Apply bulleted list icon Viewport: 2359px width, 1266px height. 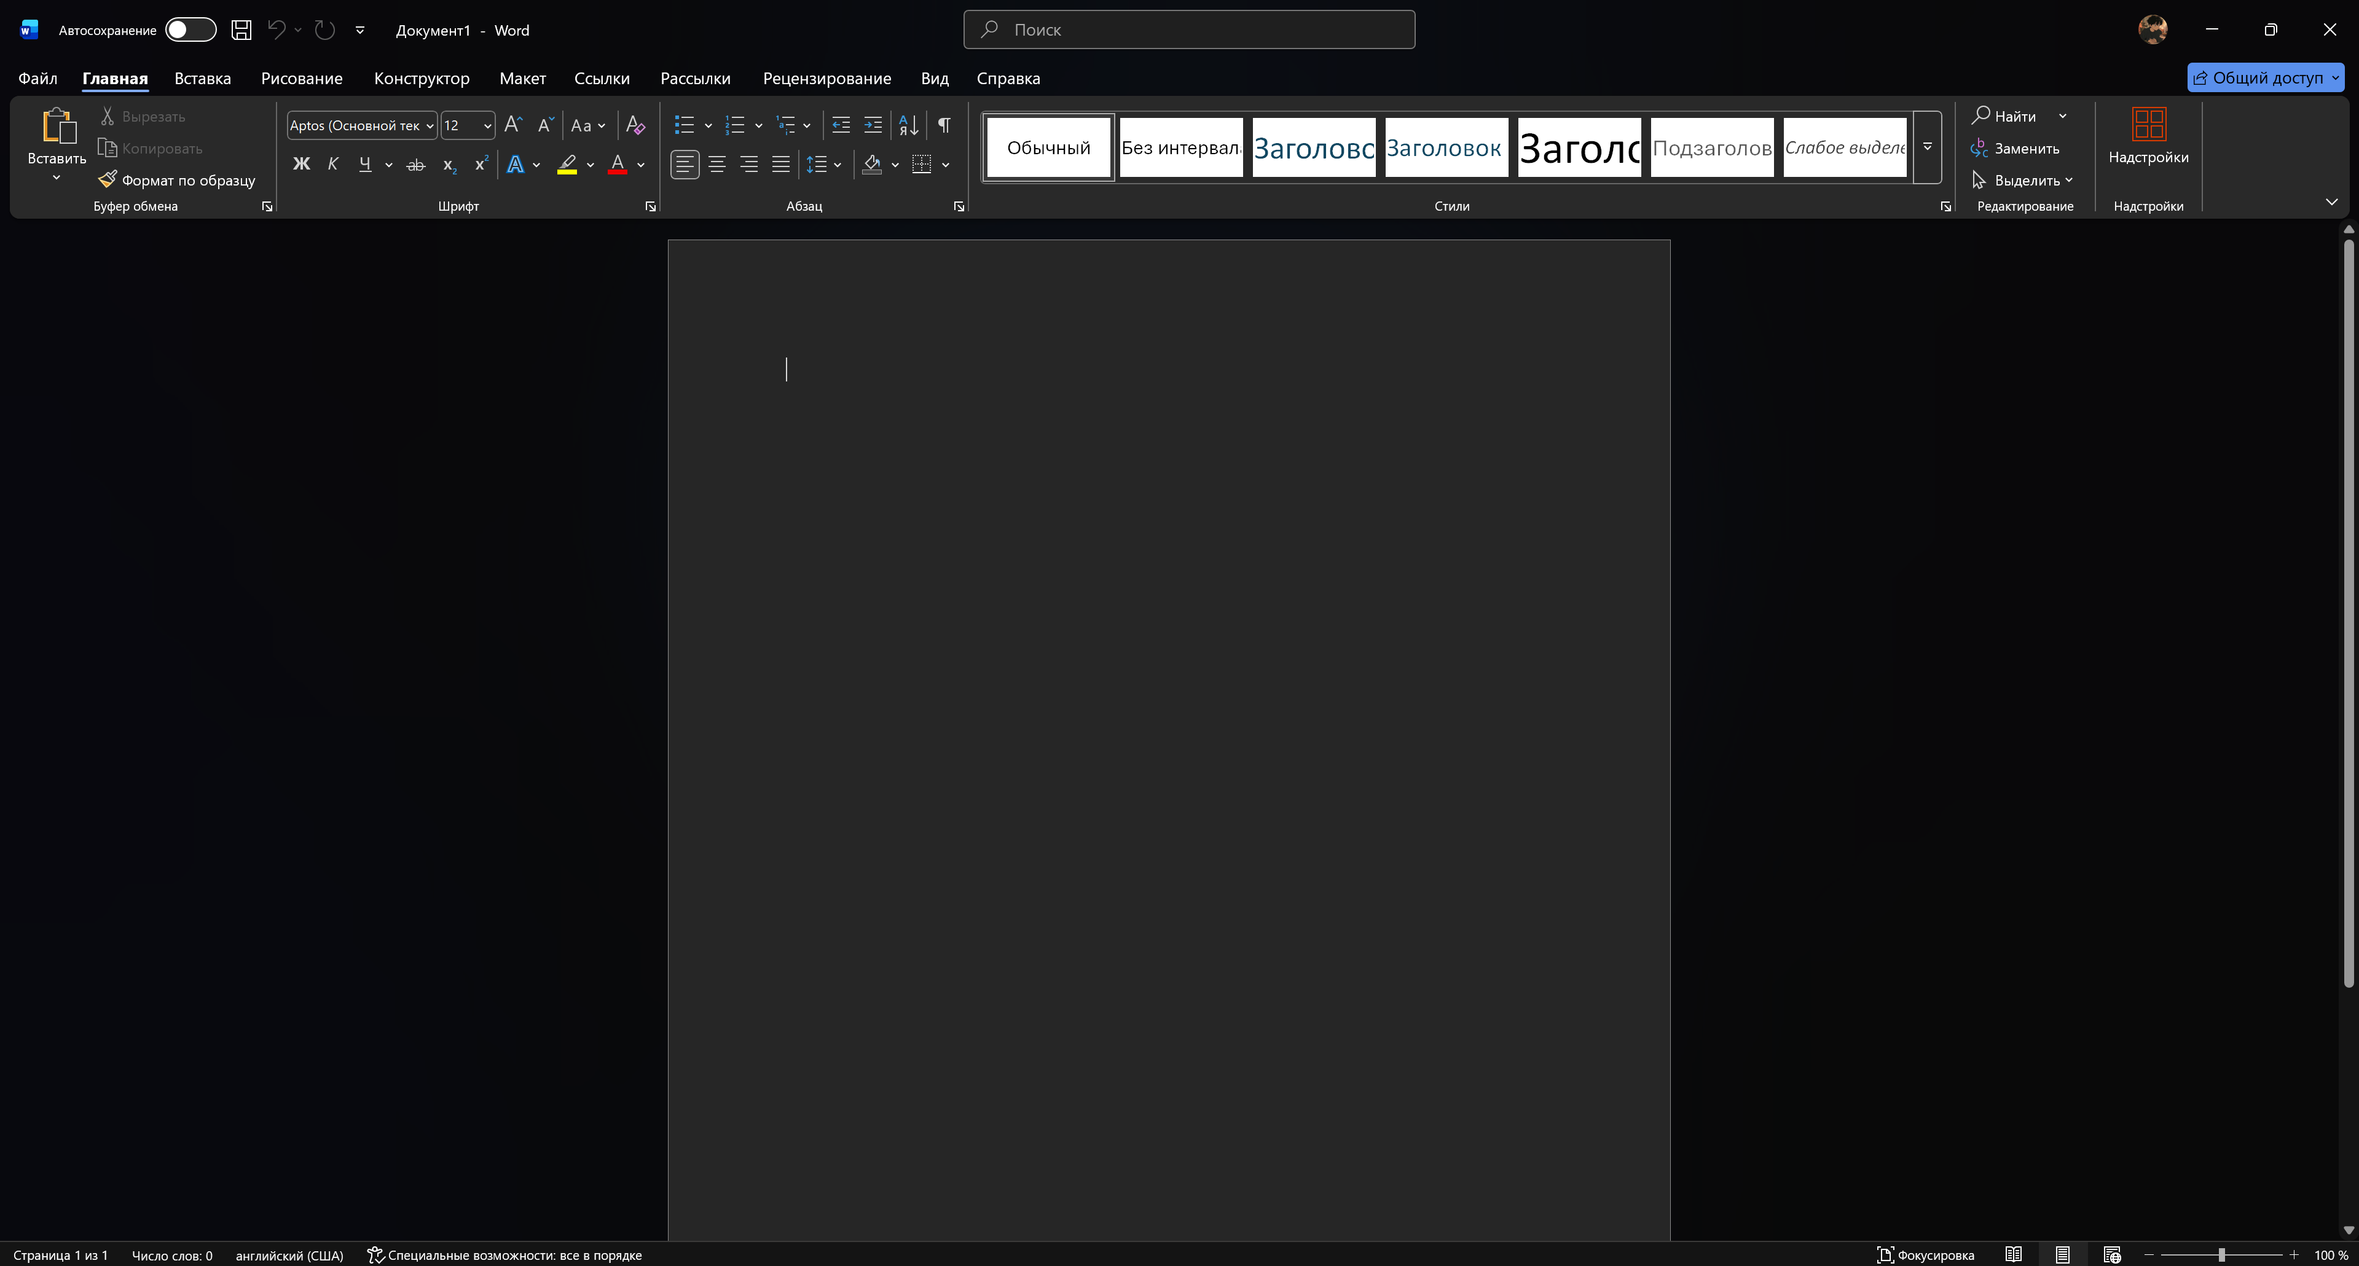click(x=684, y=125)
